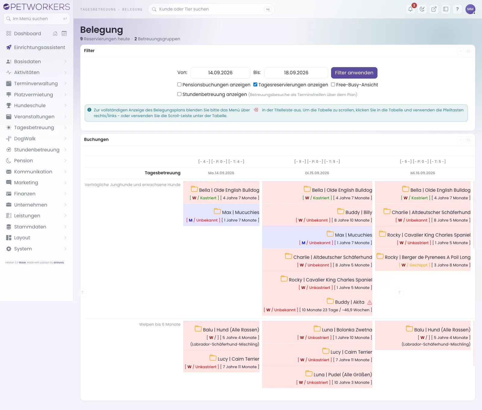
Task: Click the Filter anwenden button
Action: click(354, 73)
